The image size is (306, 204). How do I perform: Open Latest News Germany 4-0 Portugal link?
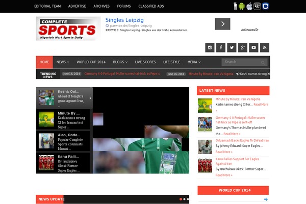(x=240, y=120)
